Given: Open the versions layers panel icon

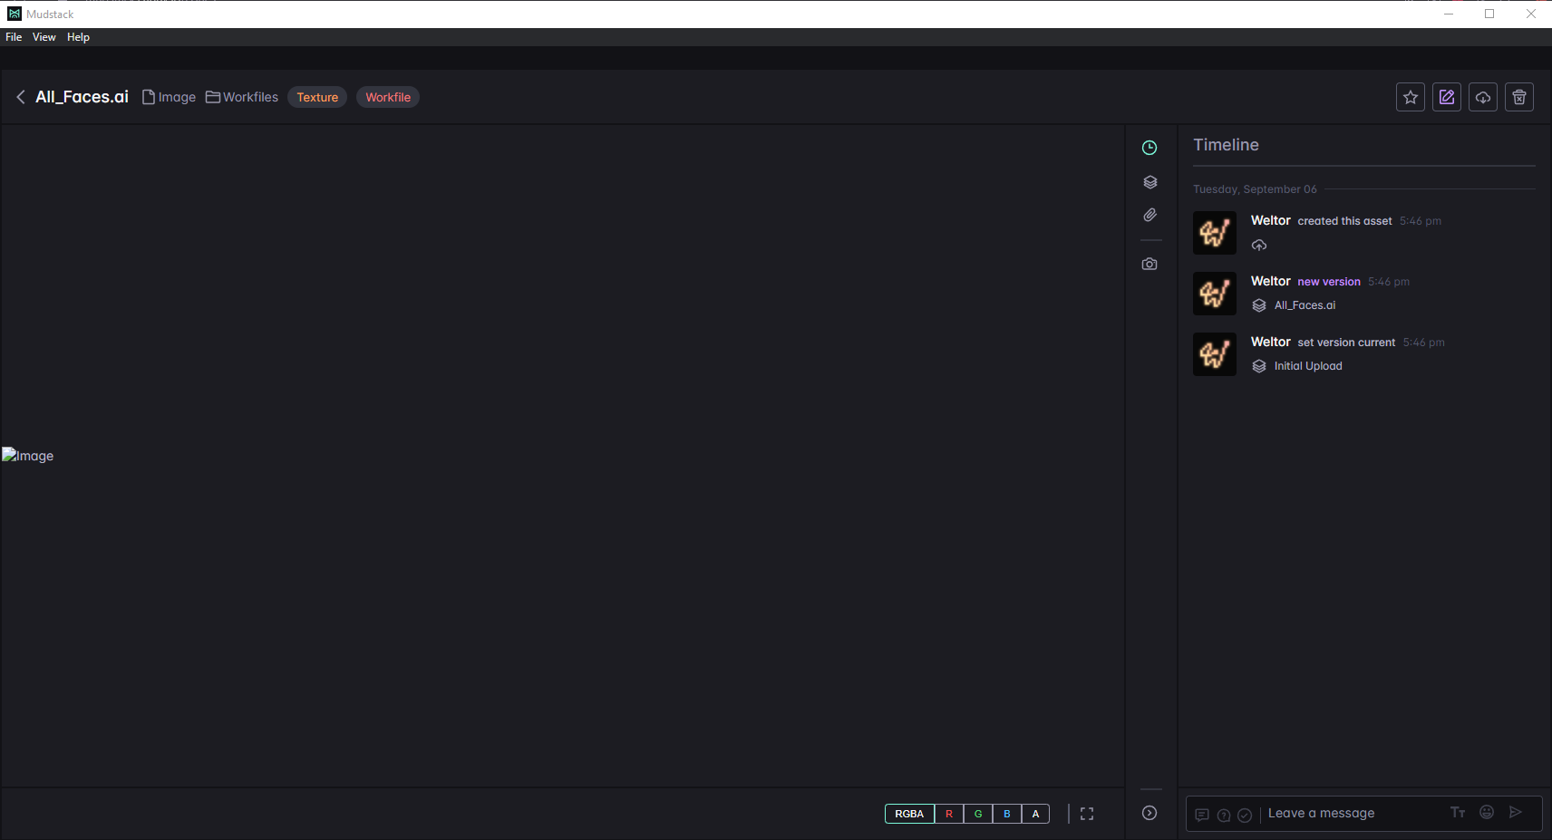Looking at the screenshot, I should coord(1149,182).
